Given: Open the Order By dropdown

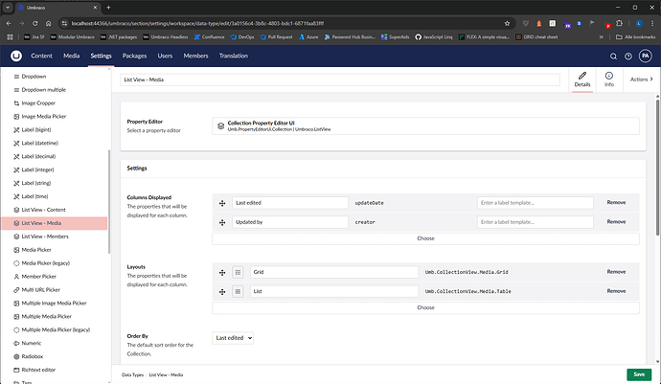Looking at the screenshot, I should 233,338.
